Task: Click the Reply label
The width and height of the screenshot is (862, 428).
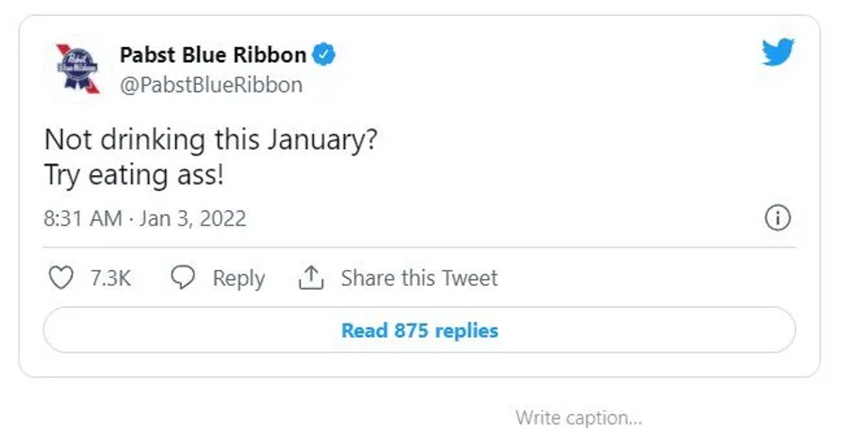Action: 239,277
